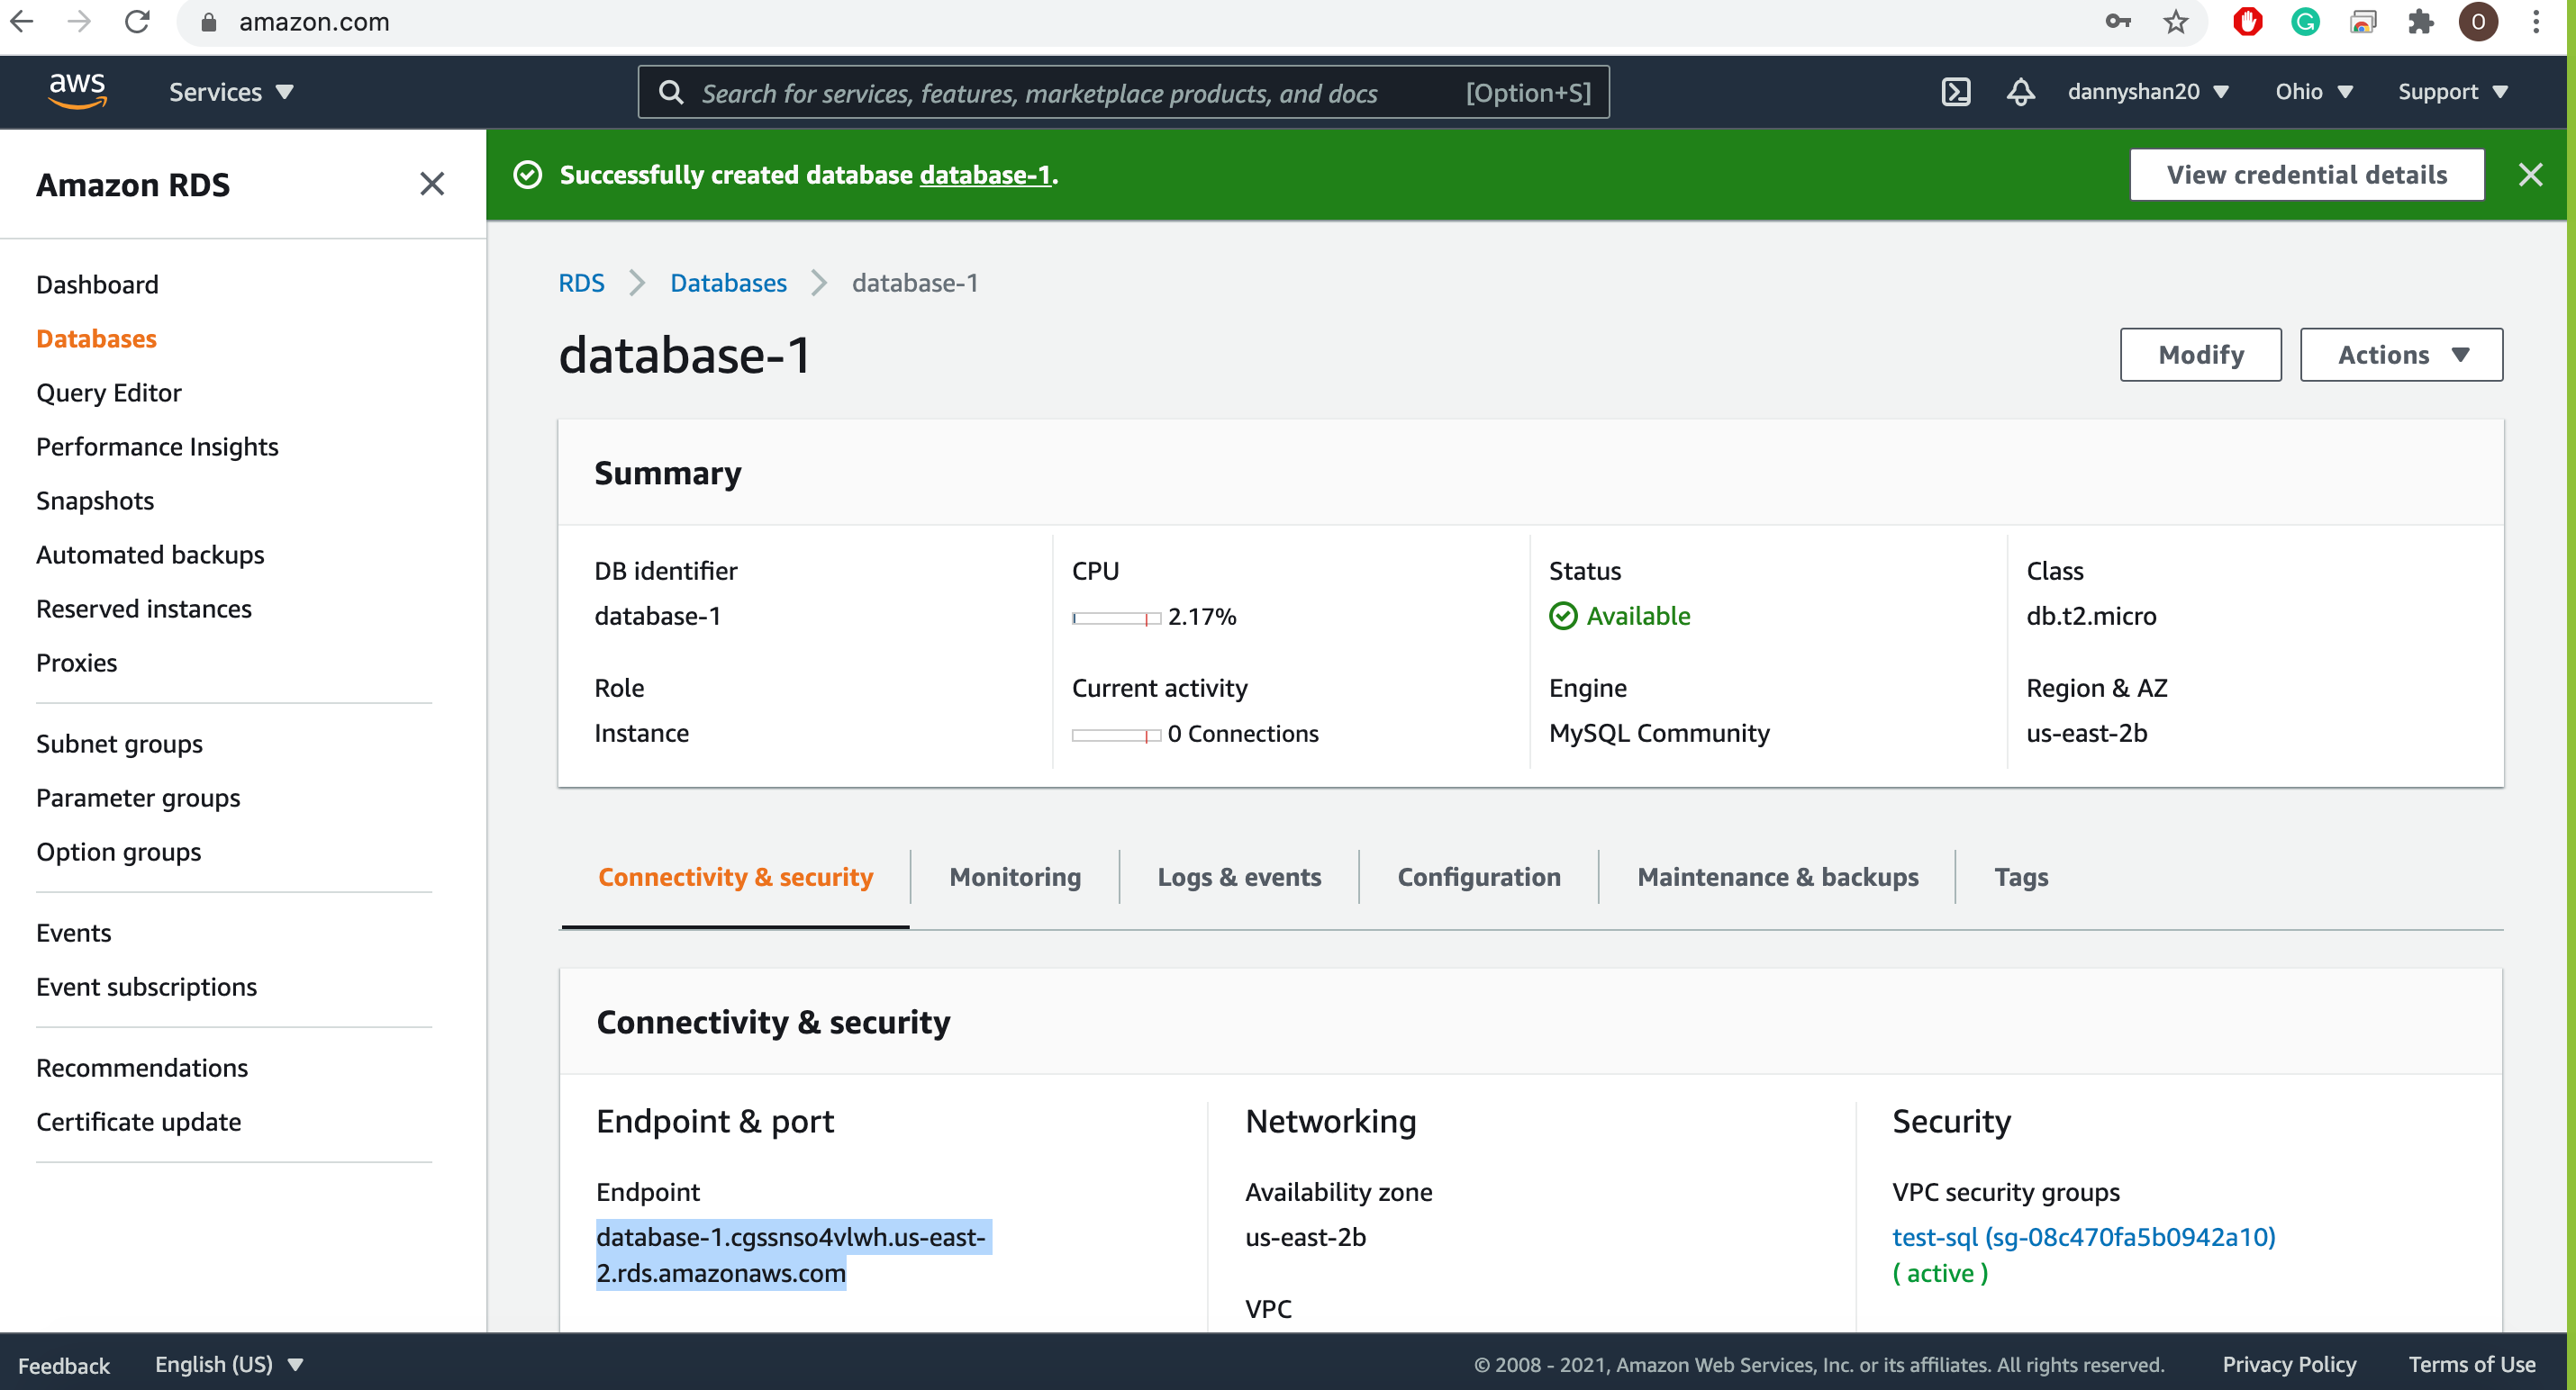Screen dimensions: 2576x1390
Task: Click the Modify button
Action: 2200,355
